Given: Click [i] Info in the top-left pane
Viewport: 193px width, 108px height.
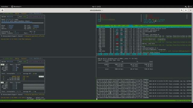Looking at the screenshot, I should click(x=14, y=39).
